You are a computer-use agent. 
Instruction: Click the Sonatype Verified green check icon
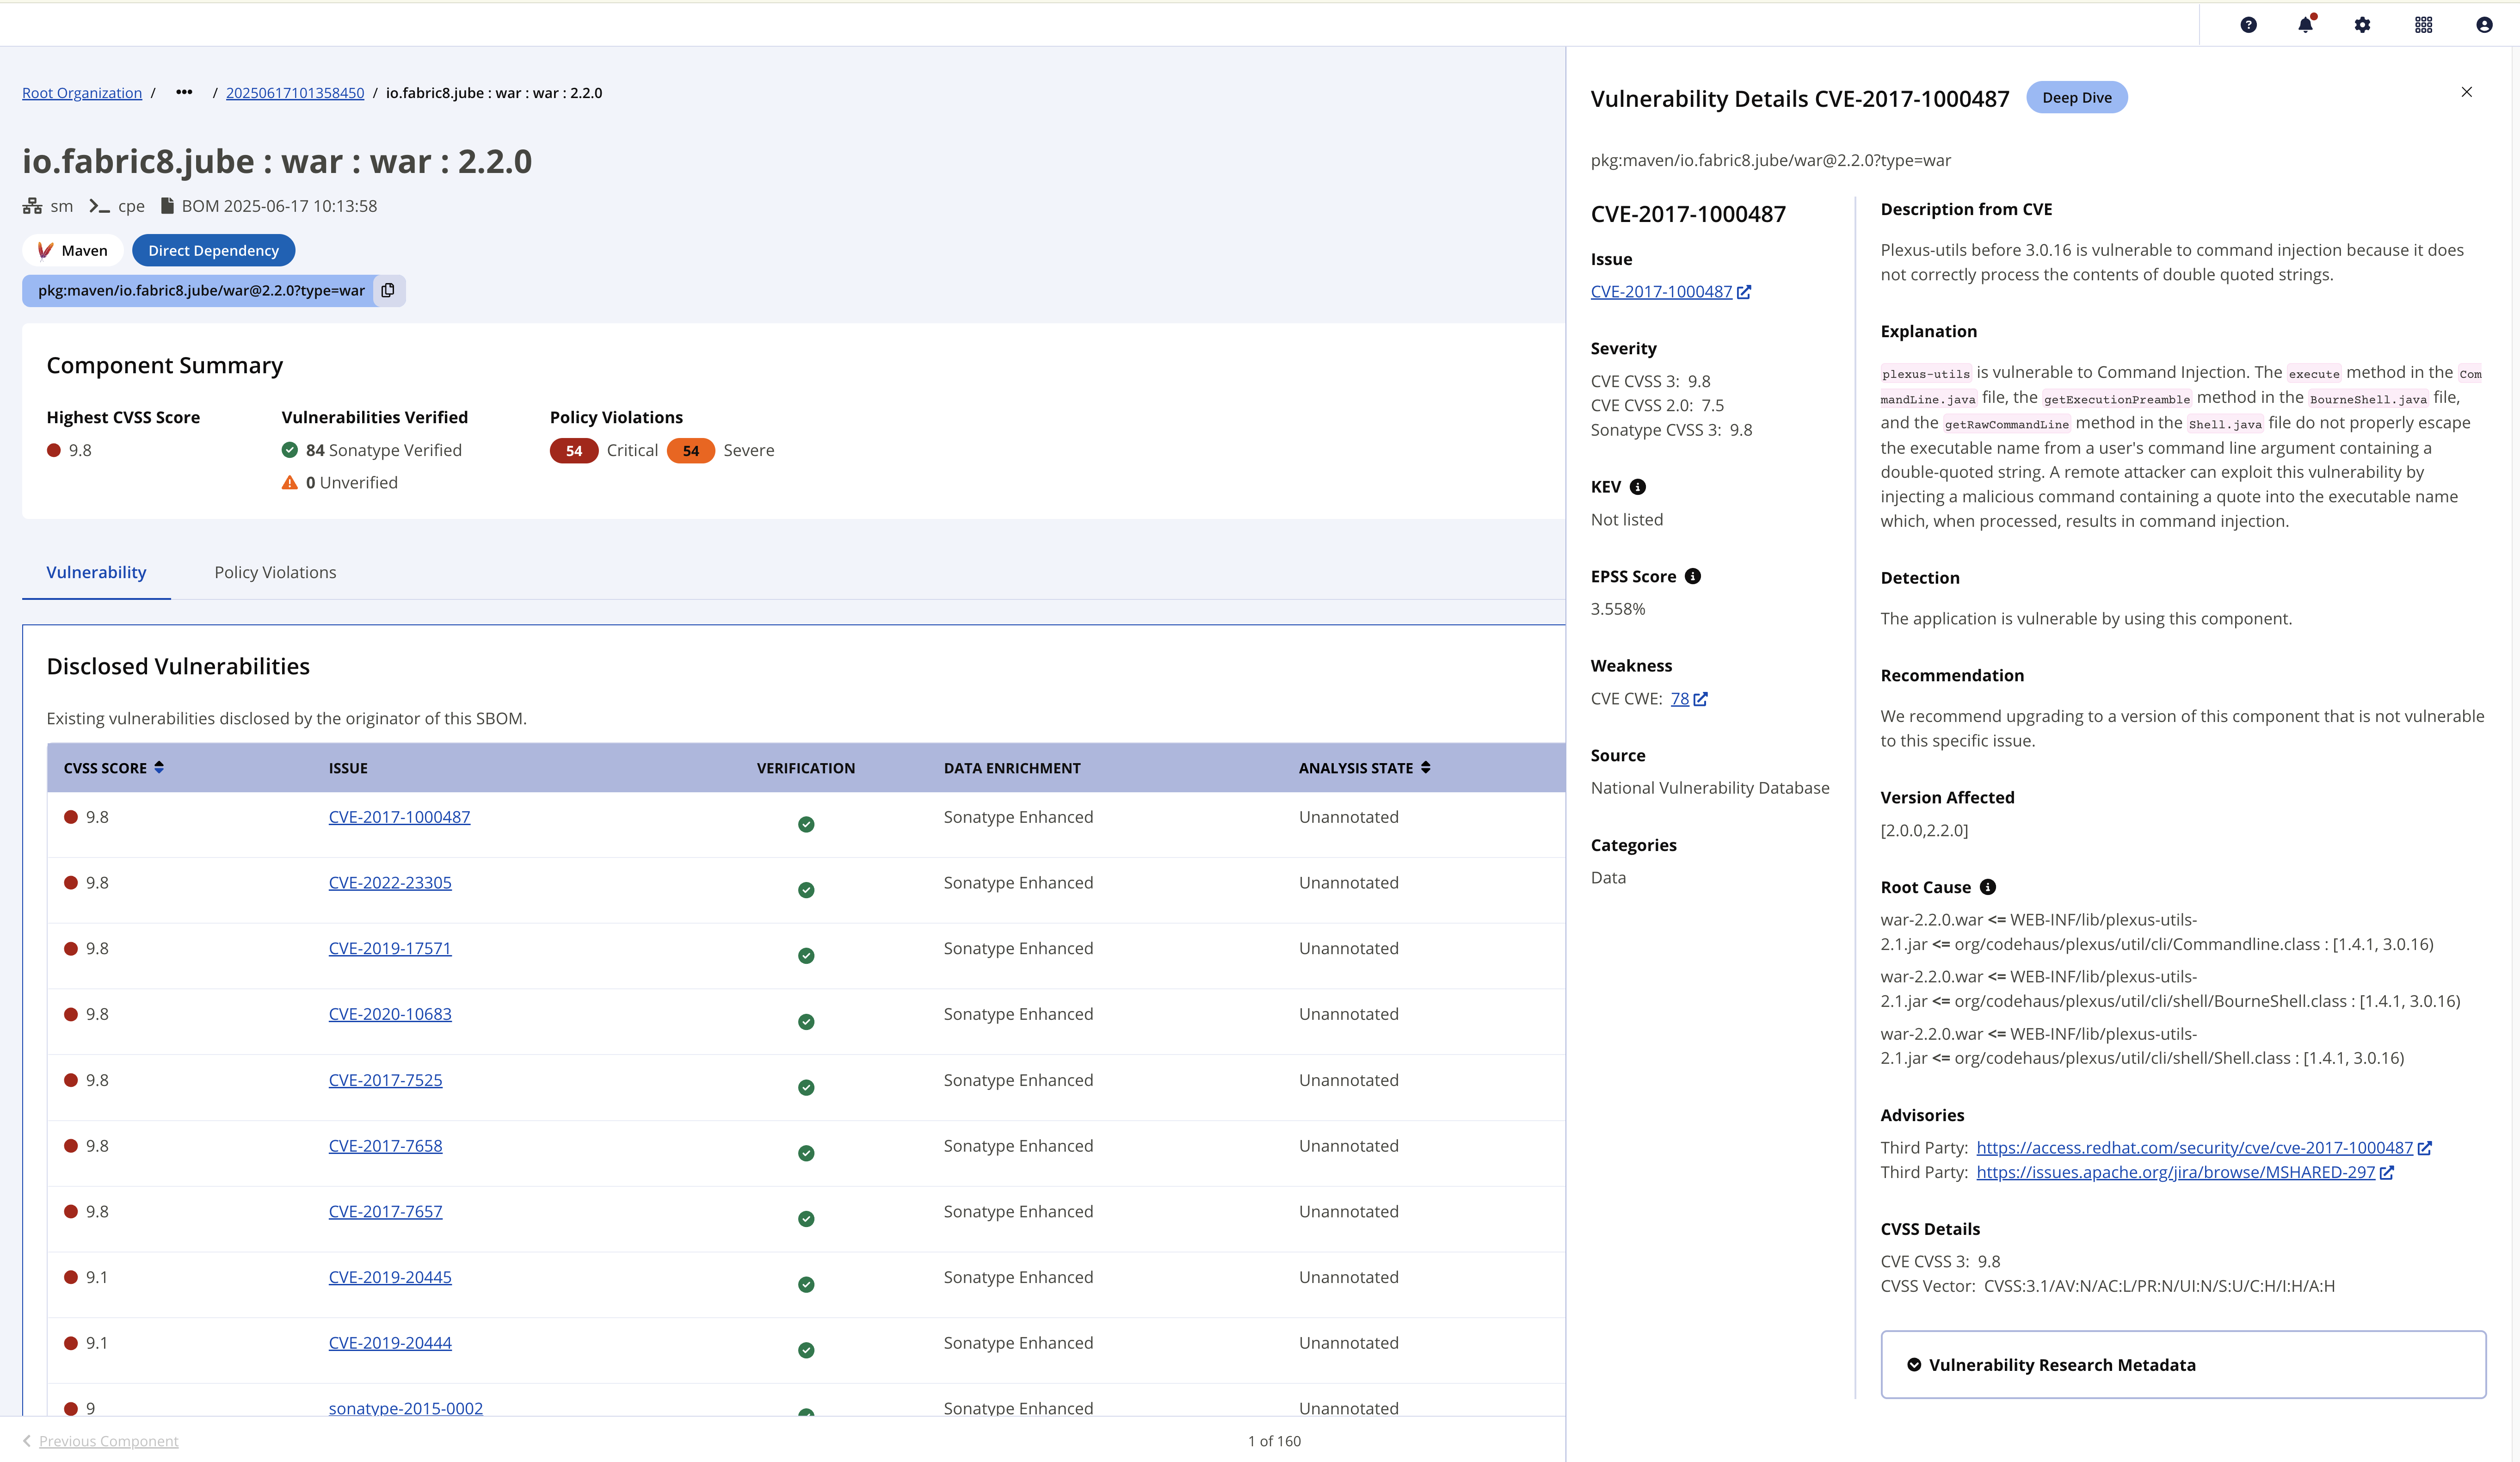290,450
